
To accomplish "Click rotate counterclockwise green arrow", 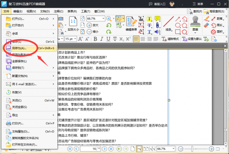I will click(109, 25).
